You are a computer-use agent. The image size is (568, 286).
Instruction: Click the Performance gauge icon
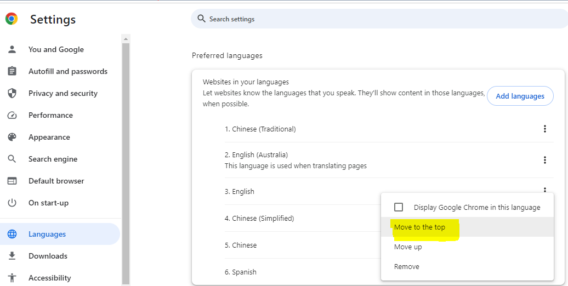12,115
